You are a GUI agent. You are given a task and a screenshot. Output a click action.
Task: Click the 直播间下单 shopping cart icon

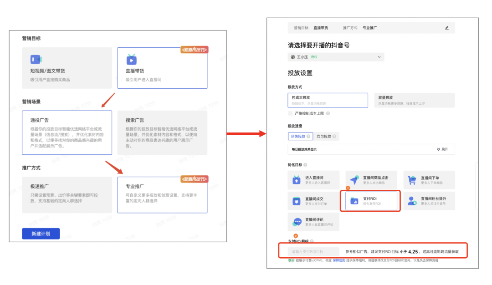coord(412,180)
